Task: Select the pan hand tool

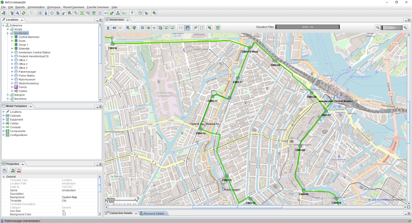Action: [x=188, y=27]
